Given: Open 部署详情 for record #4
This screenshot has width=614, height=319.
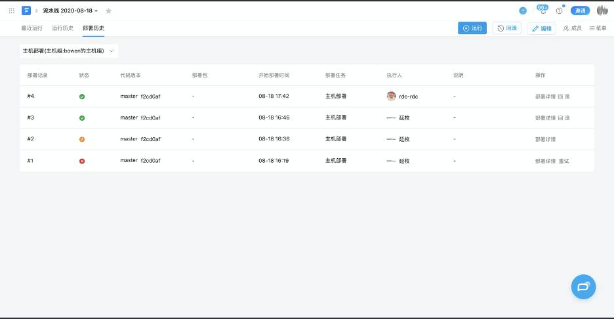Looking at the screenshot, I should pyautogui.click(x=546, y=96).
